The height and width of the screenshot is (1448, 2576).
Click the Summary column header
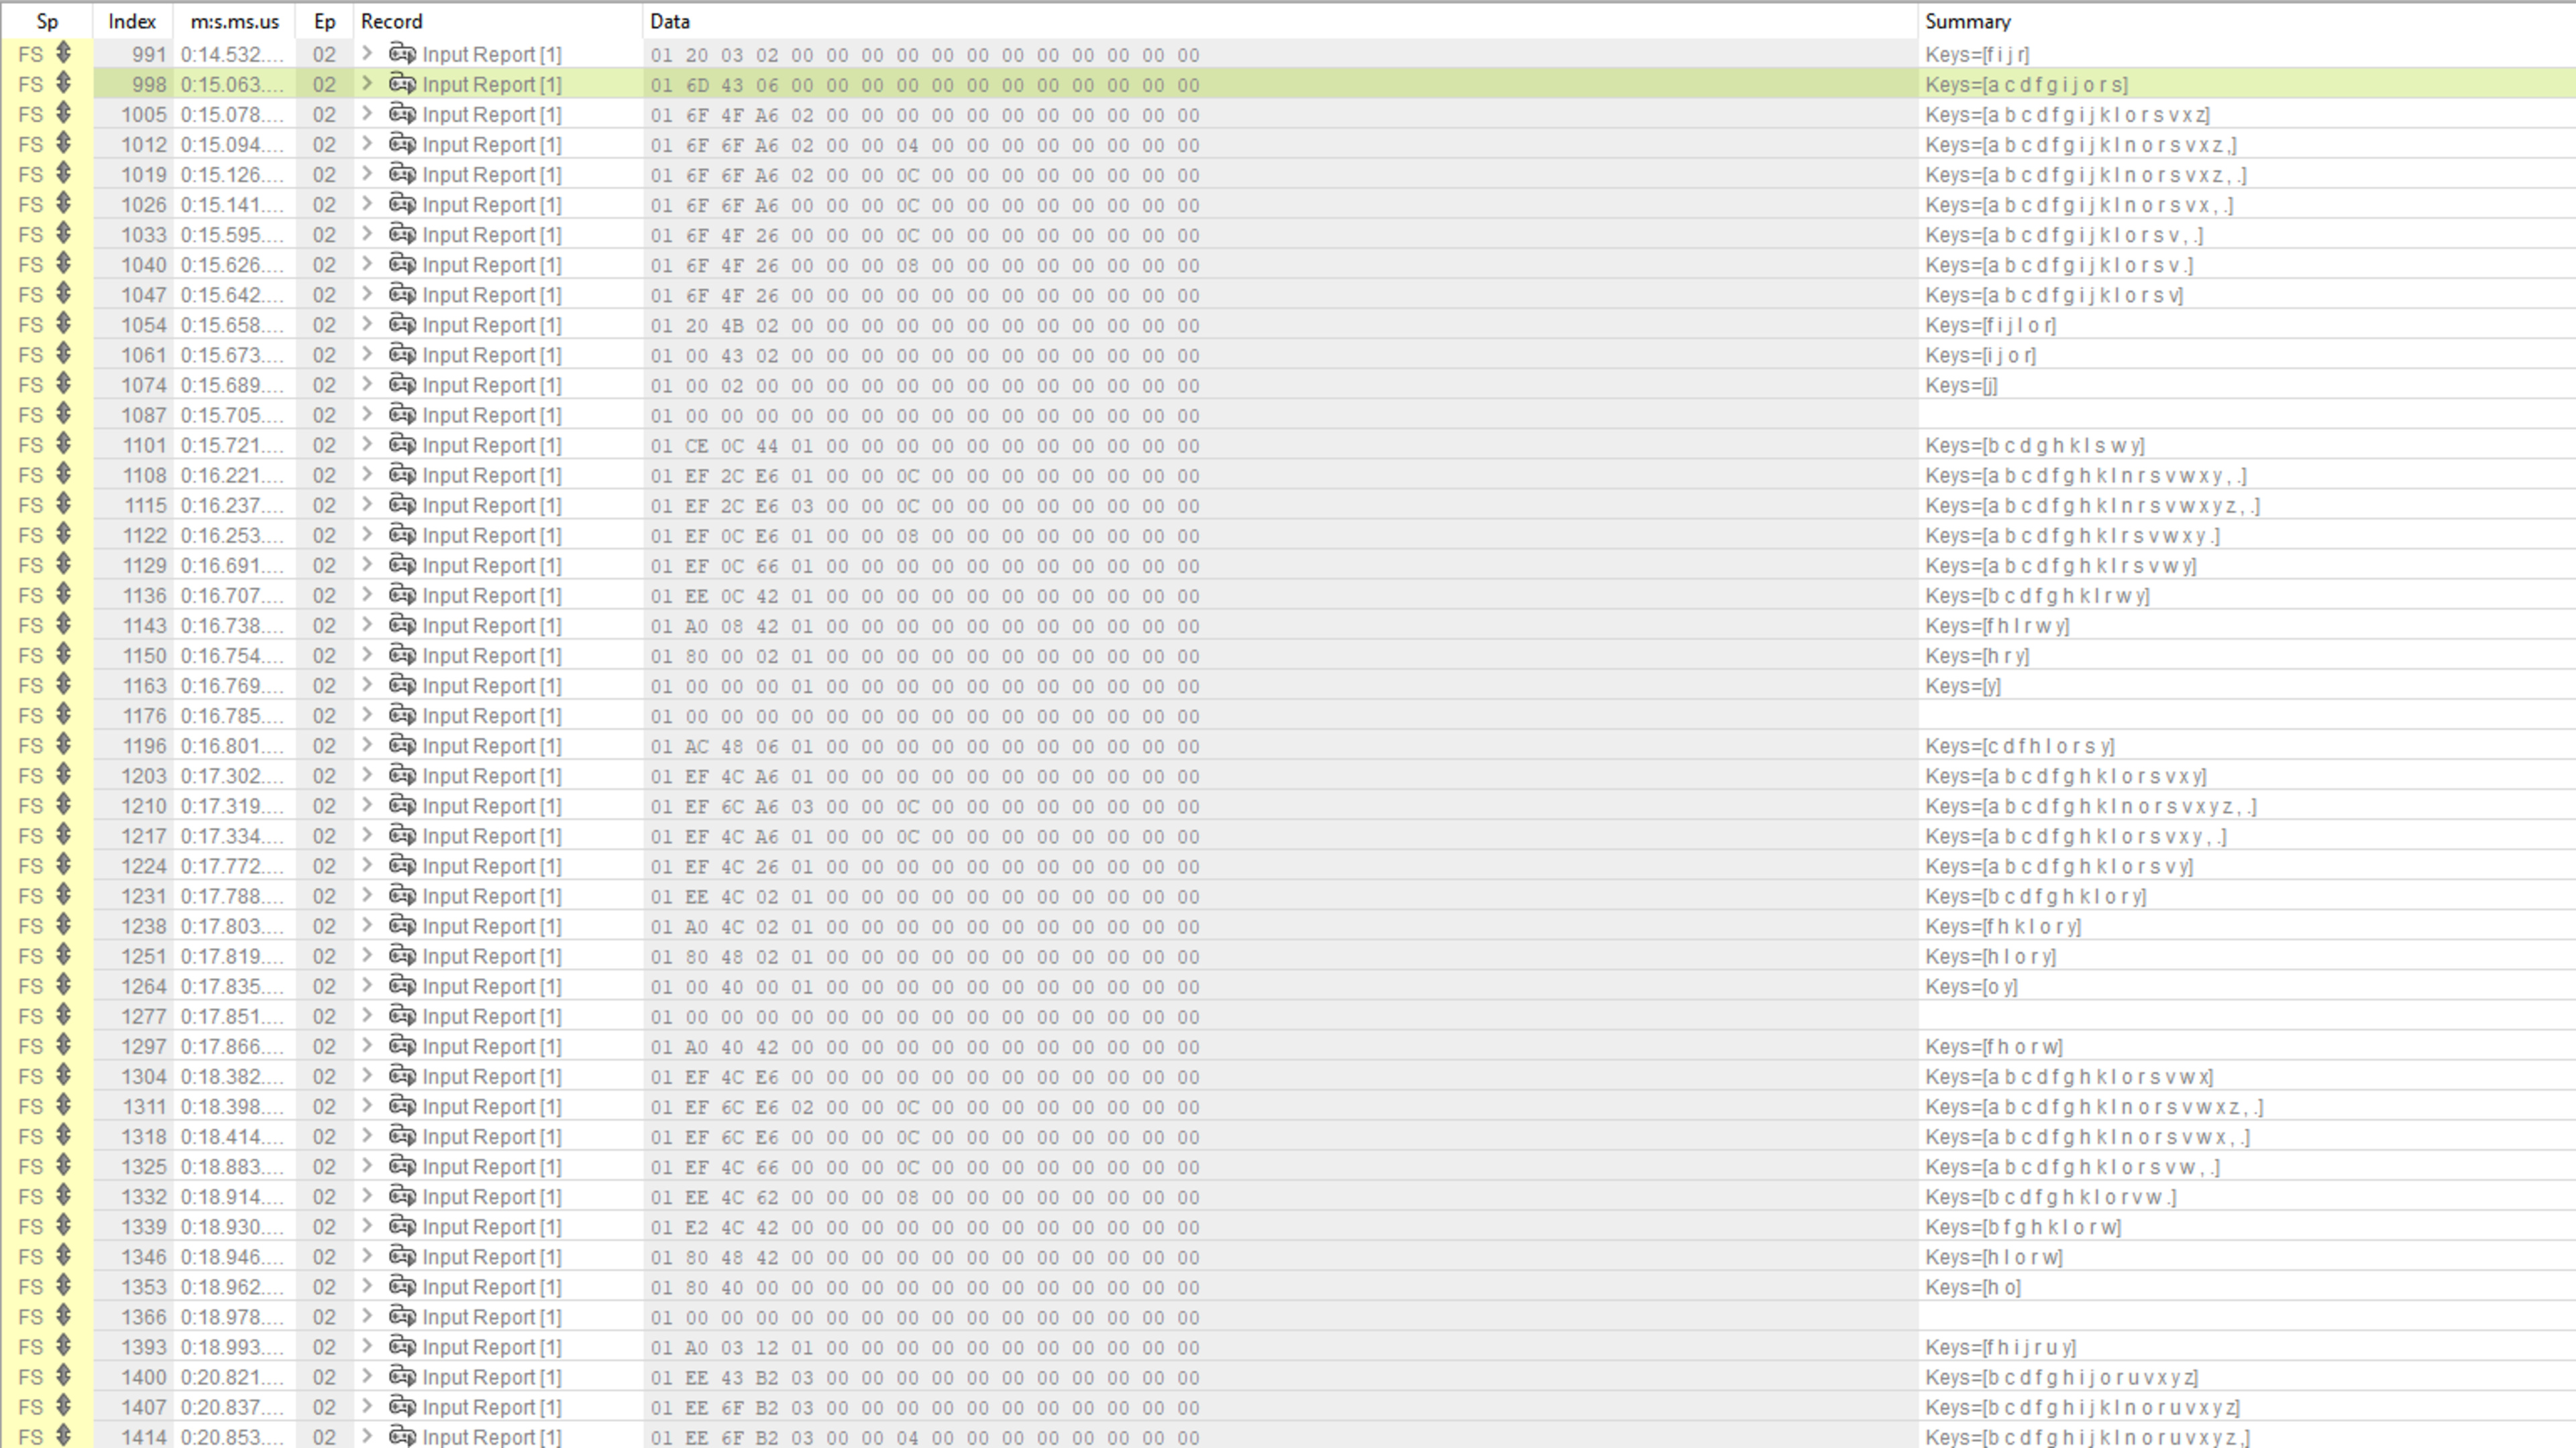(x=1967, y=21)
